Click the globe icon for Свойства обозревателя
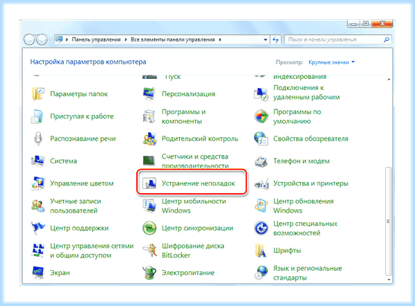This screenshot has width=415, height=306. [261, 138]
